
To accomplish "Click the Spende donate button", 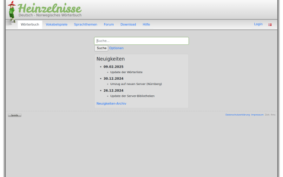I will tap(15, 115).
